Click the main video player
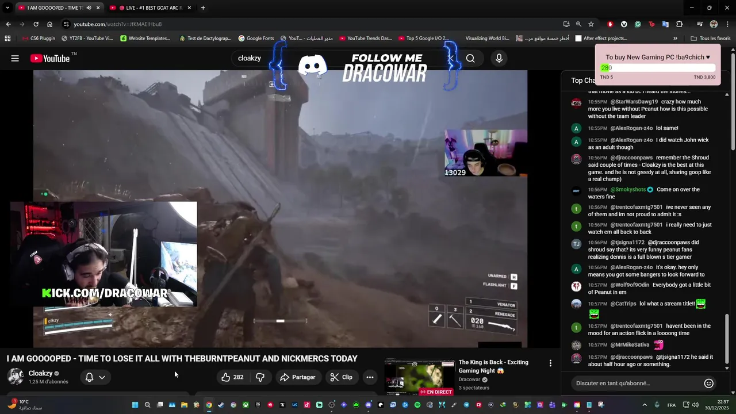 click(280, 209)
